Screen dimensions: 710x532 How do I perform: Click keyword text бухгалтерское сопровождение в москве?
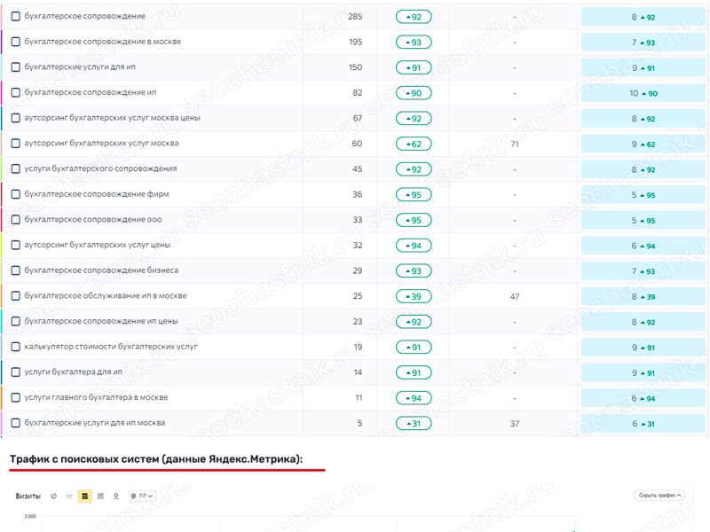click(x=103, y=42)
